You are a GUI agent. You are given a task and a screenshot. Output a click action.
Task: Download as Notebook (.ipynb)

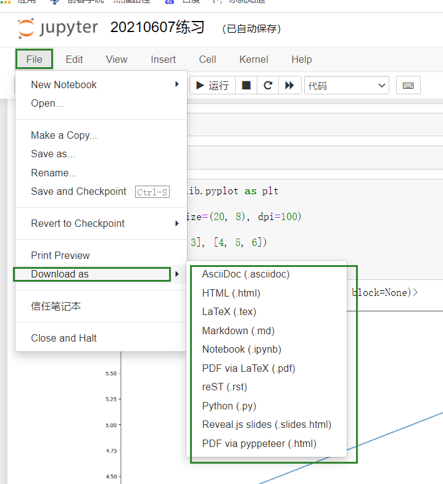(x=267, y=350)
